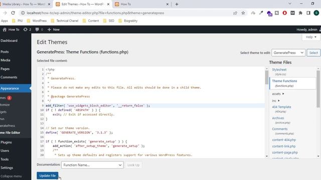Click the share page icon in address bar
321x180 pixels.
(x=235, y=13)
